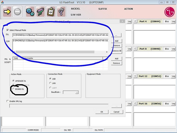Click C button for Port 8
Image resolution: width=177 pixels, height=133 pixels.
pyautogui.click(x=135, y=49)
